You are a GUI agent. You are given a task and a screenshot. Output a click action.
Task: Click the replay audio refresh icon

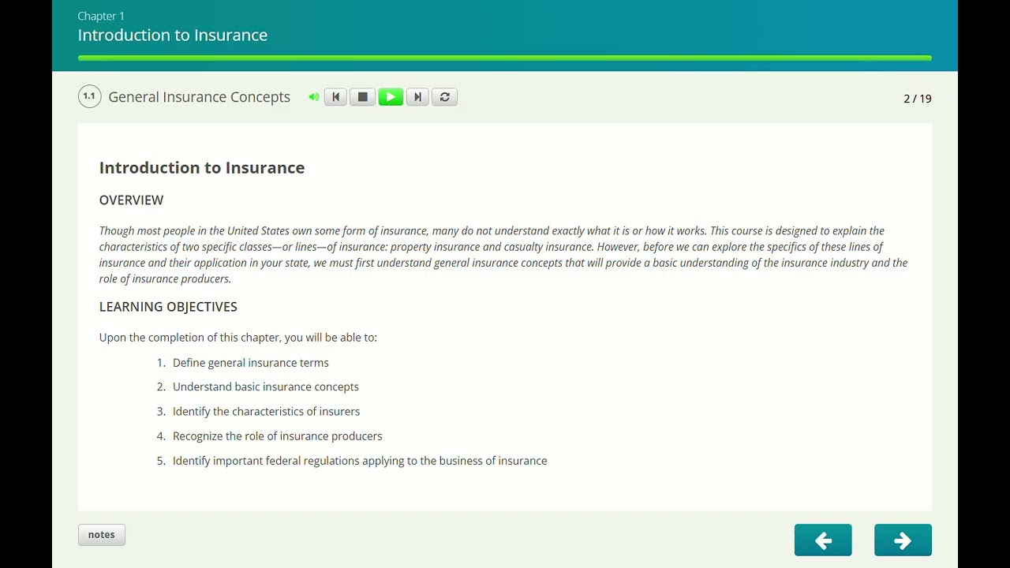coord(445,97)
